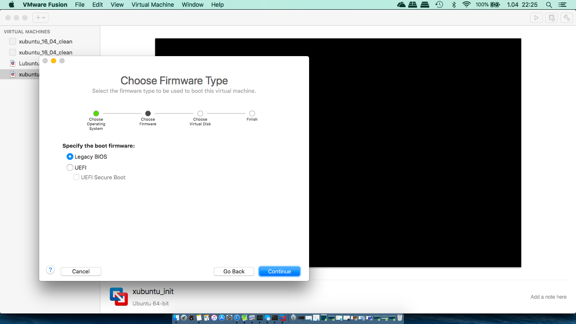Open System Preferences from the Dock
Screen dimensions: 576x324
(x=229, y=318)
